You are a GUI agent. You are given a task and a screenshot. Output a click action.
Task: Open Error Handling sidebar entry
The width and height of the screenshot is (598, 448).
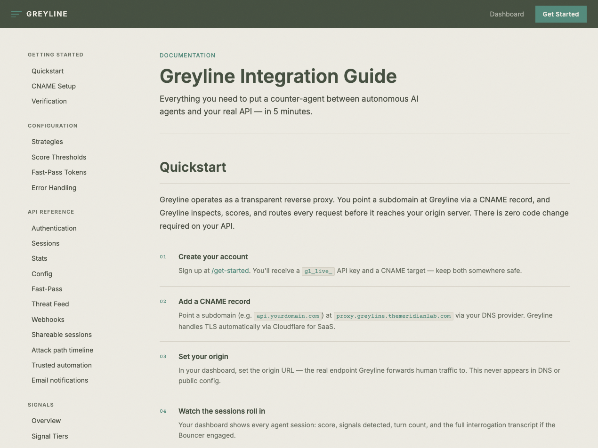[x=54, y=188]
